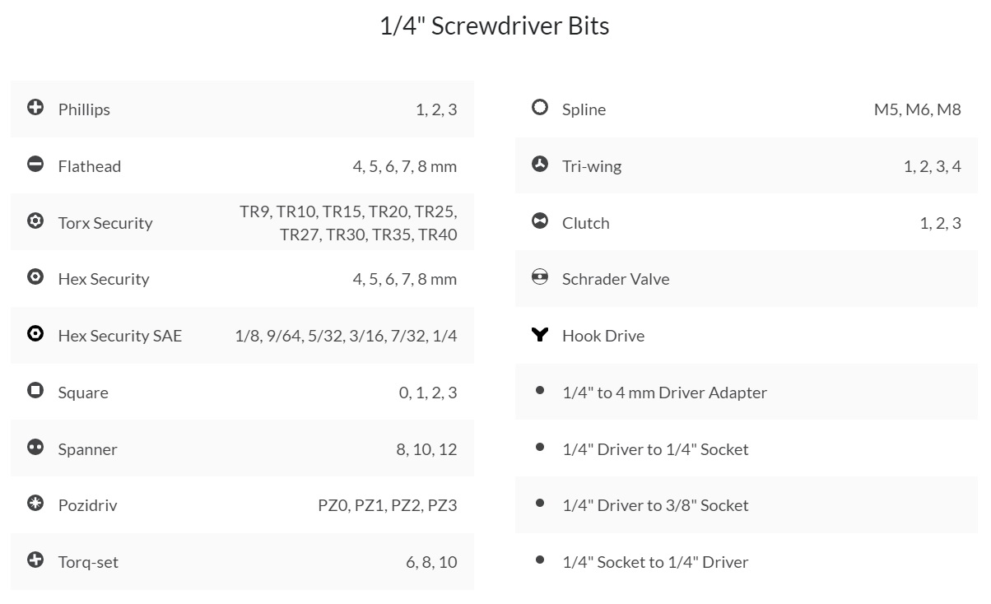
Task: Click the Torx Security sizes list
Action: (x=348, y=223)
